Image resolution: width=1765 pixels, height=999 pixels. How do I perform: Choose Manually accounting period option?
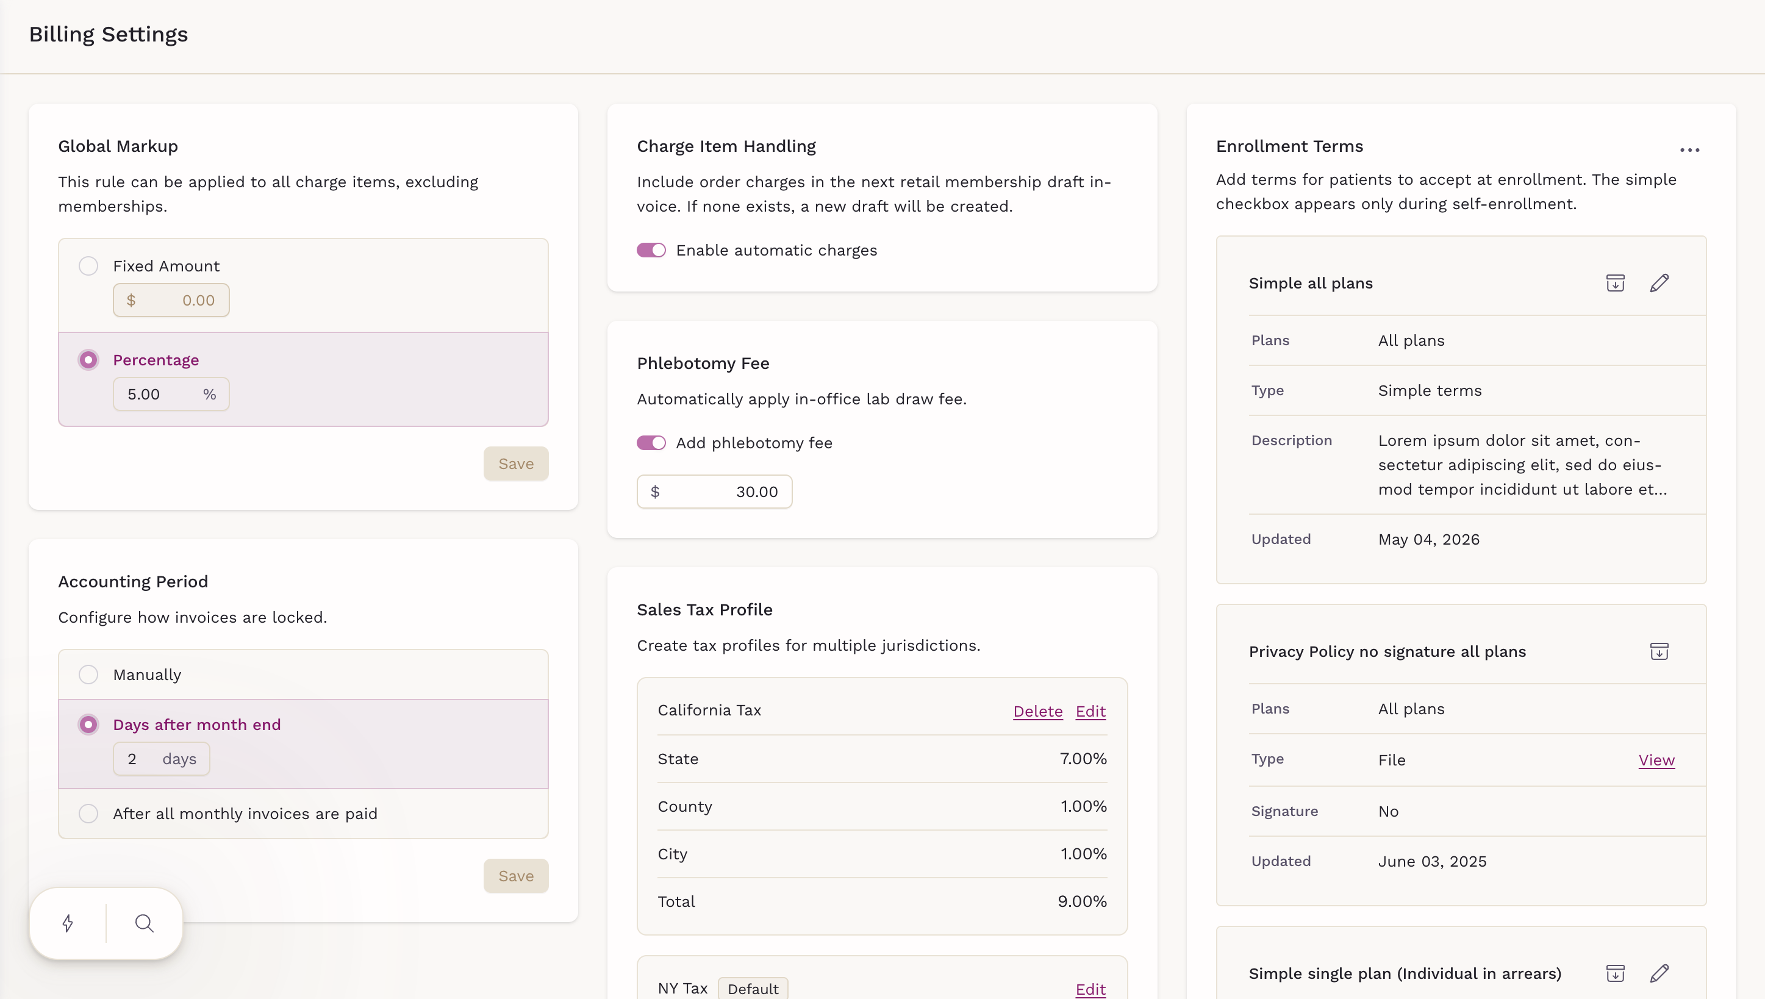point(88,675)
